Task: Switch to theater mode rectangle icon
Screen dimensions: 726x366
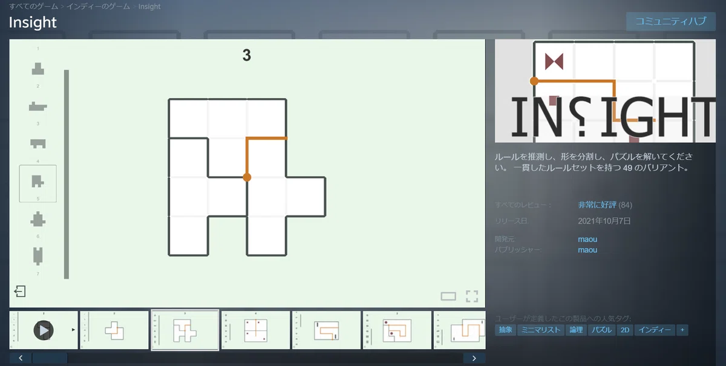Action: click(448, 296)
